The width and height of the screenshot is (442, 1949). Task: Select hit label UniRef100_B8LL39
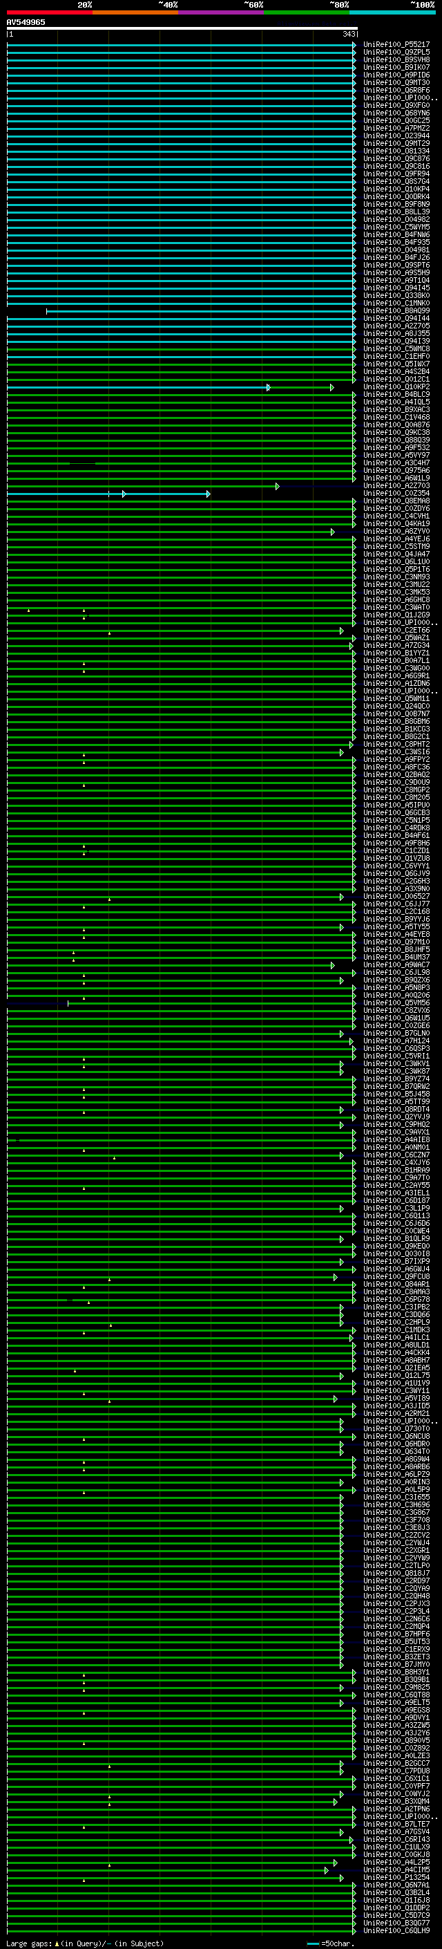[x=396, y=212]
